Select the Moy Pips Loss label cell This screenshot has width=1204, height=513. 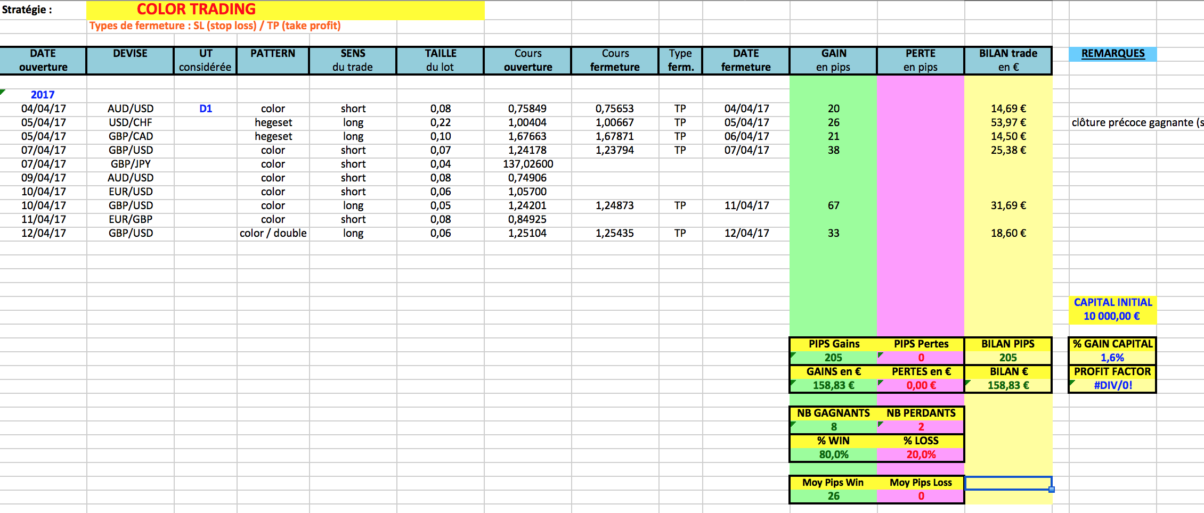(x=921, y=483)
